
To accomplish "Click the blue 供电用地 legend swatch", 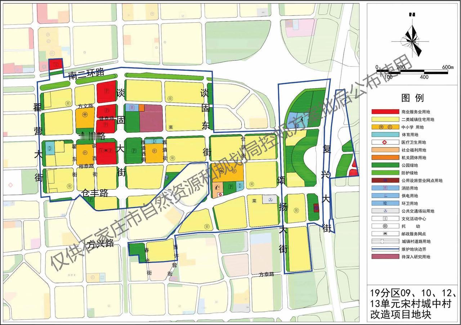I will pos(385,196).
